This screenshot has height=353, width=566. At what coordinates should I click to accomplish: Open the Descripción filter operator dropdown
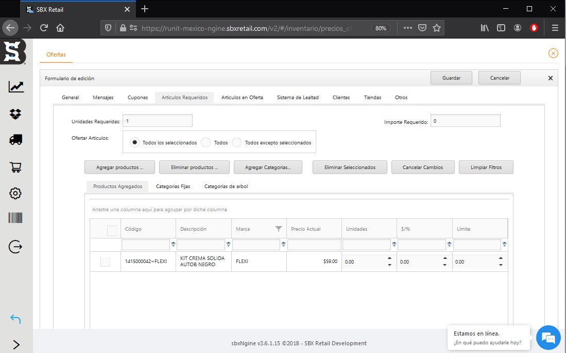(x=229, y=244)
